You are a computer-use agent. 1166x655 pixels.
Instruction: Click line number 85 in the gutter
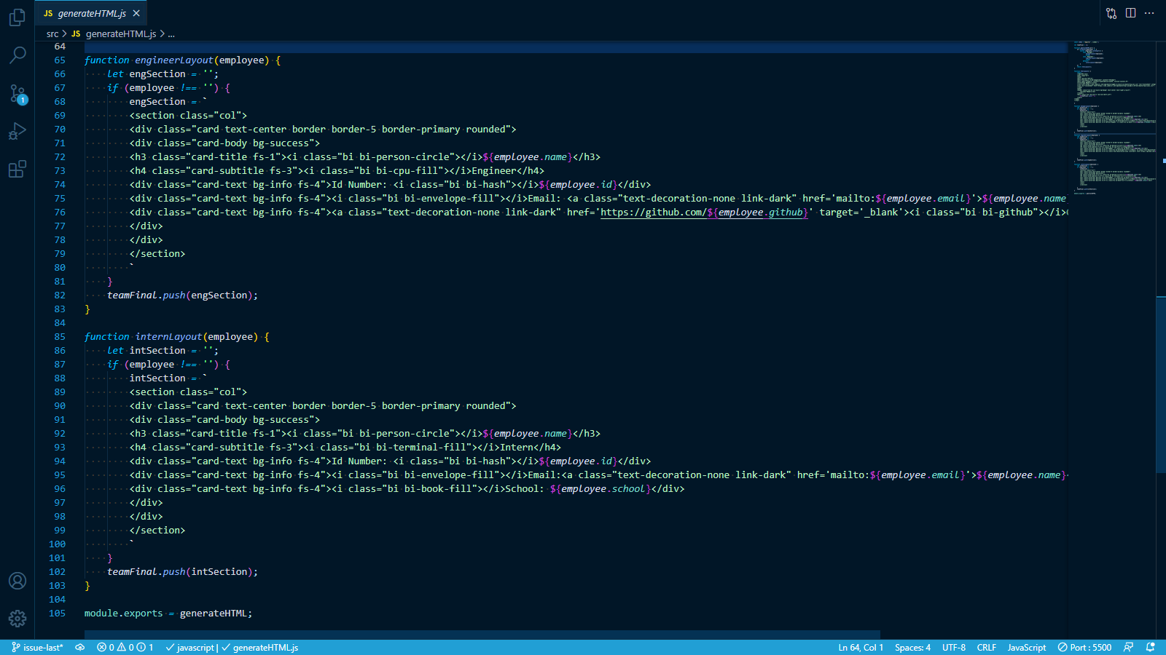coord(60,337)
